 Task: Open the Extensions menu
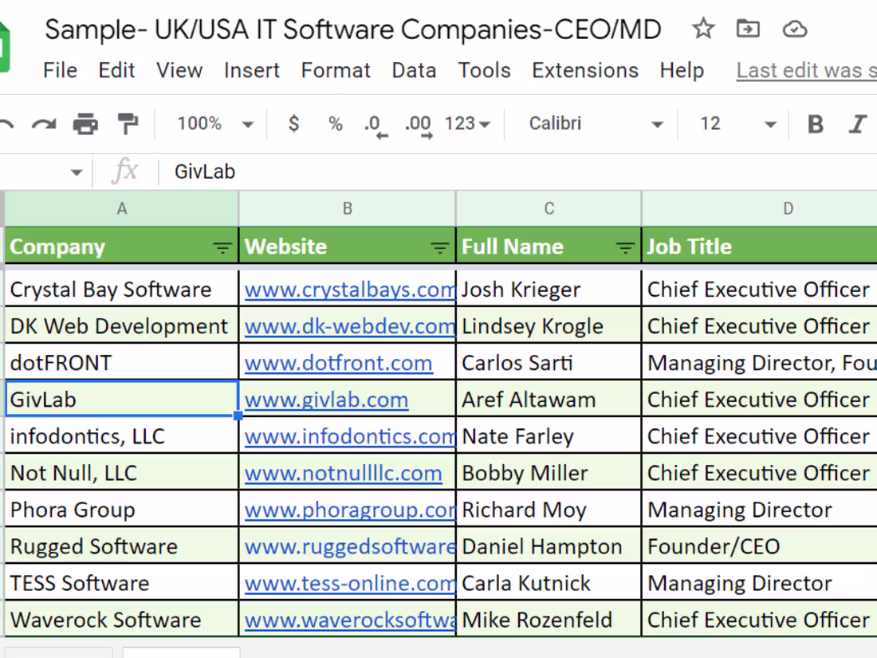(x=584, y=70)
